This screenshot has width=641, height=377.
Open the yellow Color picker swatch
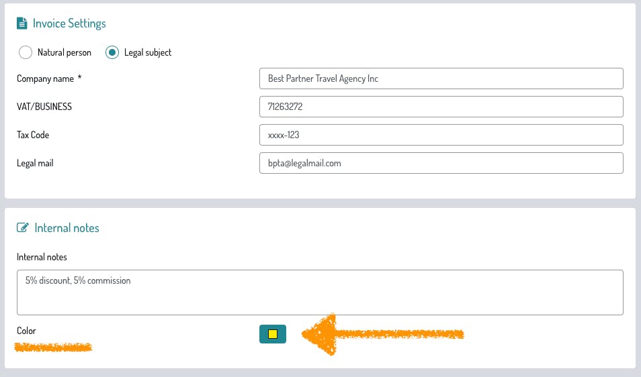[x=273, y=333]
